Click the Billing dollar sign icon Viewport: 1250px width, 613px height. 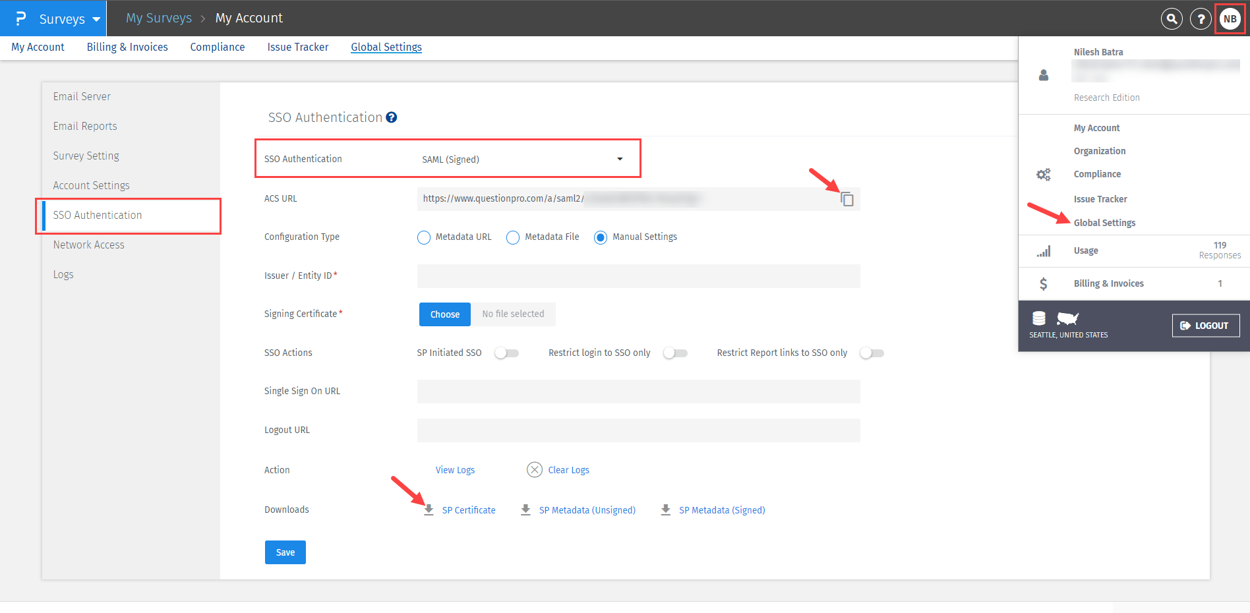tap(1044, 283)
